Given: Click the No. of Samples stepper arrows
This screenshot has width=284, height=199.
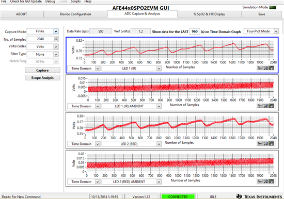Looking at the screenshot, I should pos(56,39).
